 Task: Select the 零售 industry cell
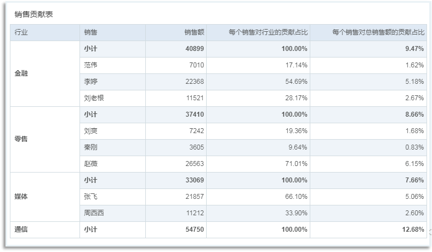[x=21, y=139]
